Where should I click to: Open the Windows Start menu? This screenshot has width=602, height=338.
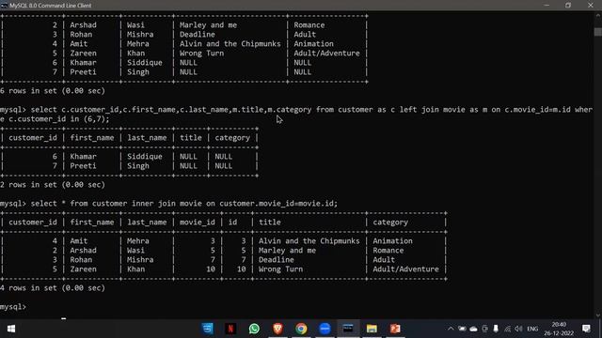(10, 329)
